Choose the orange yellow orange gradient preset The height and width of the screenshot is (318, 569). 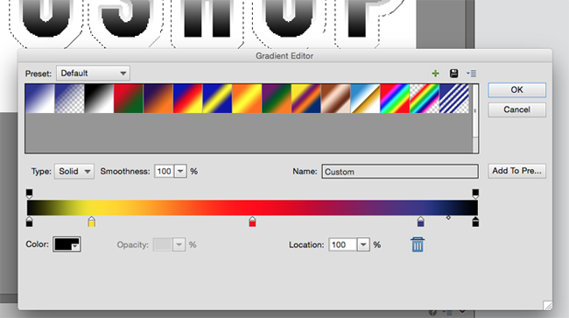[x=247, y=98]
